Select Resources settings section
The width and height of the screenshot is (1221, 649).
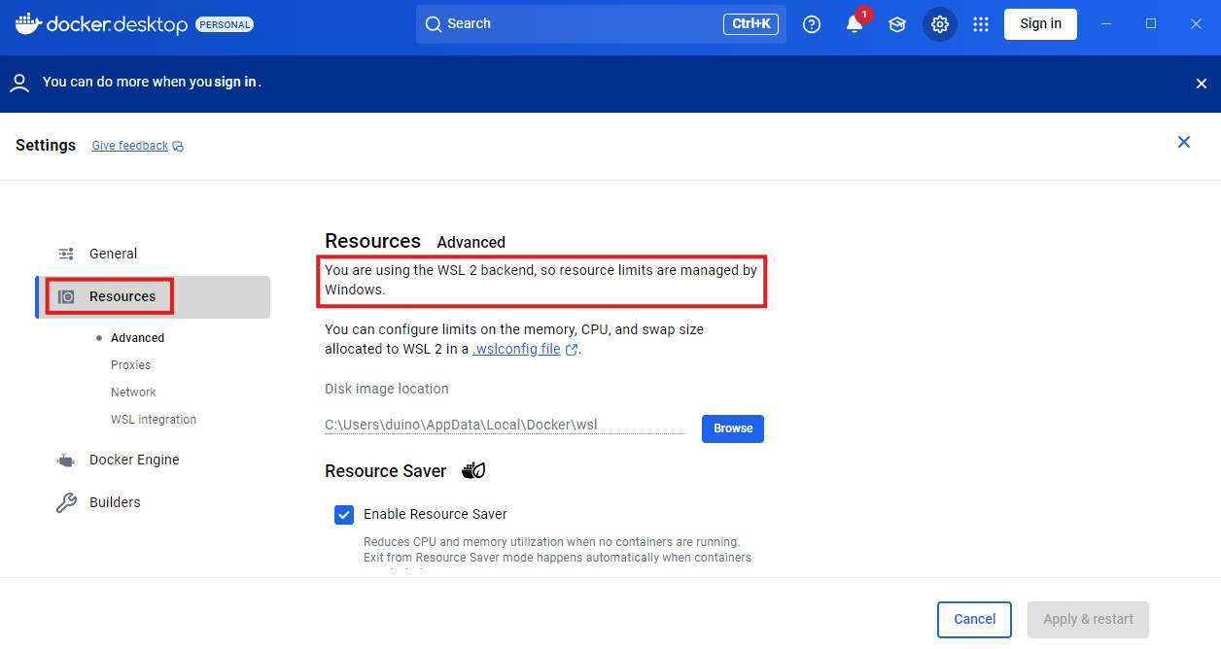(x=154, y=296)
